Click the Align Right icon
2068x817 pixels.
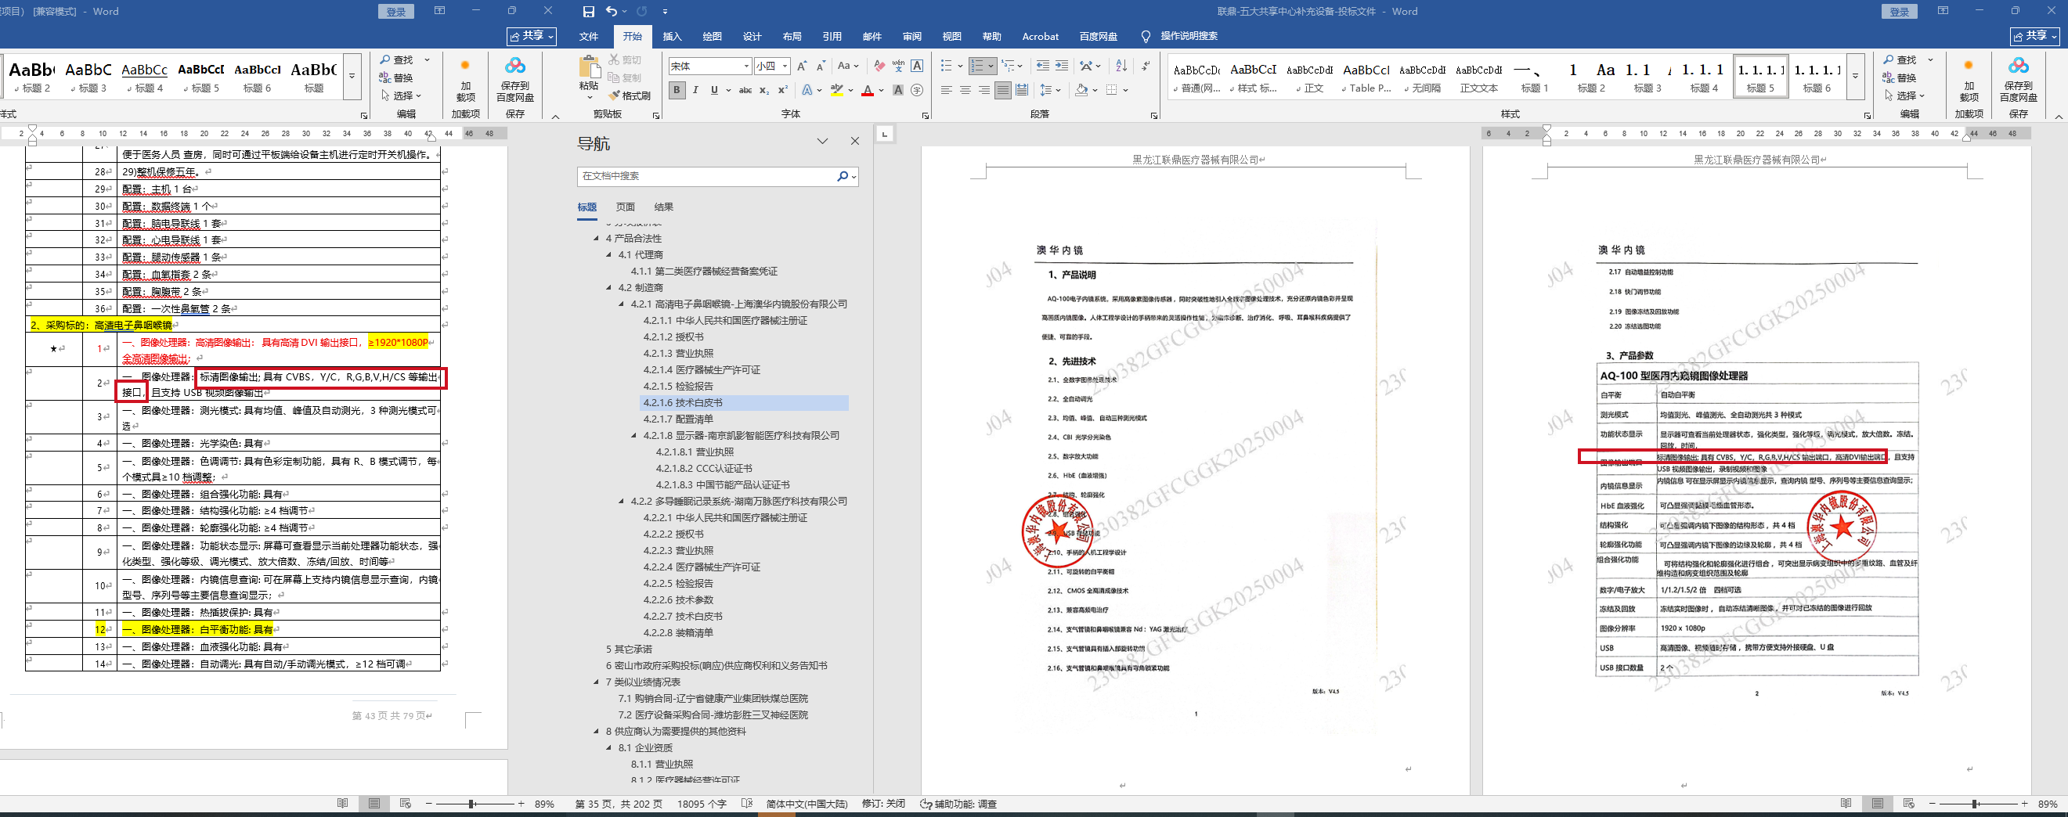point(983,90)
